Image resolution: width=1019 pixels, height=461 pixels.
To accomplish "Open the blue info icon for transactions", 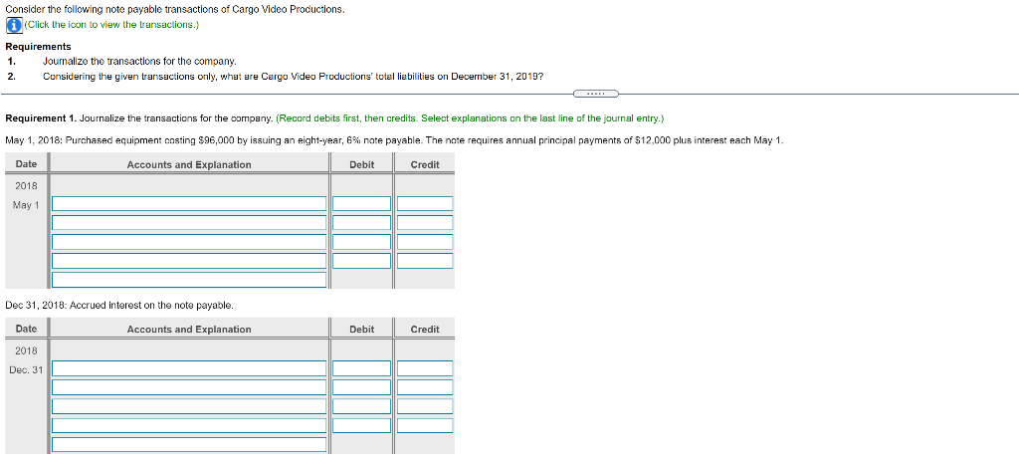I will click(x=14, y=25).
